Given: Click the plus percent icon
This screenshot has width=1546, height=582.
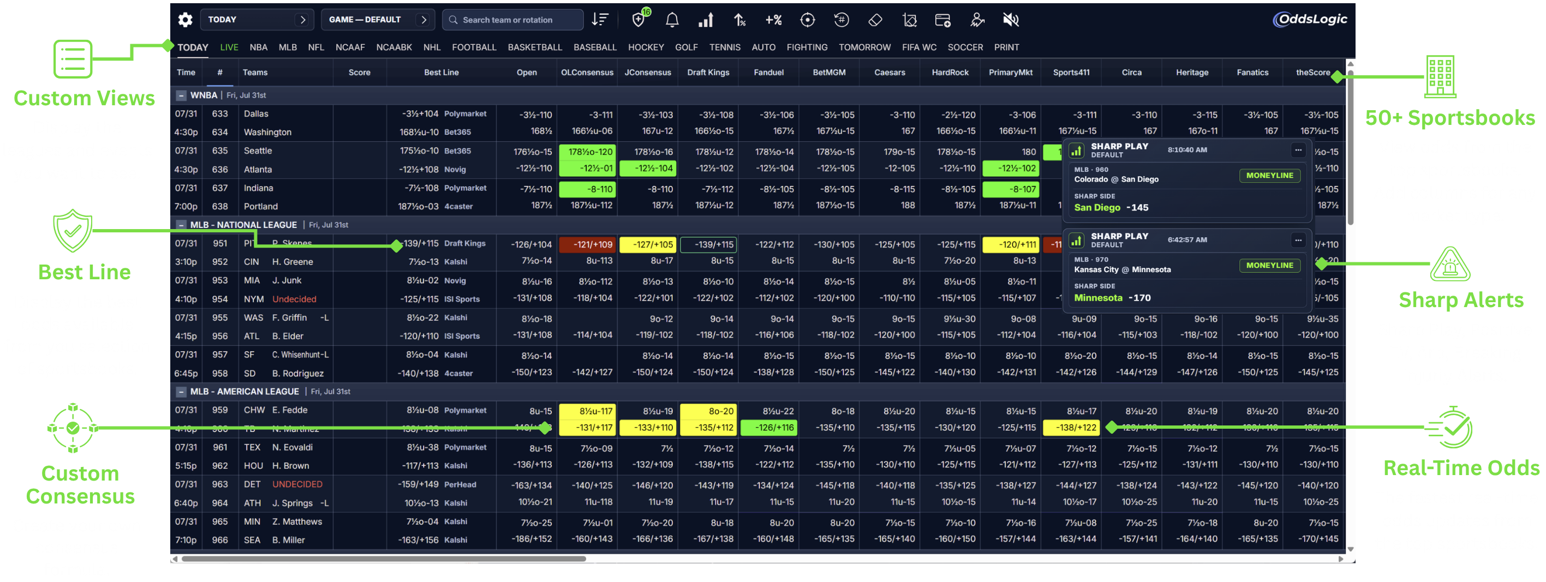Looking at the screenshot, I should (773, 20).
